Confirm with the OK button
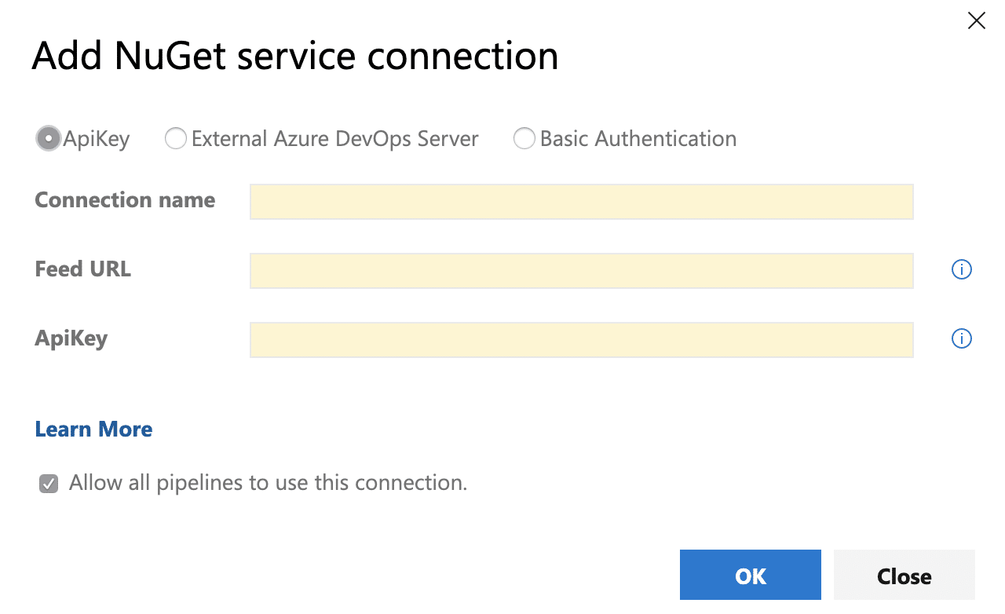The width and height of the screenshot is (1005, 614). click(750, 576)
